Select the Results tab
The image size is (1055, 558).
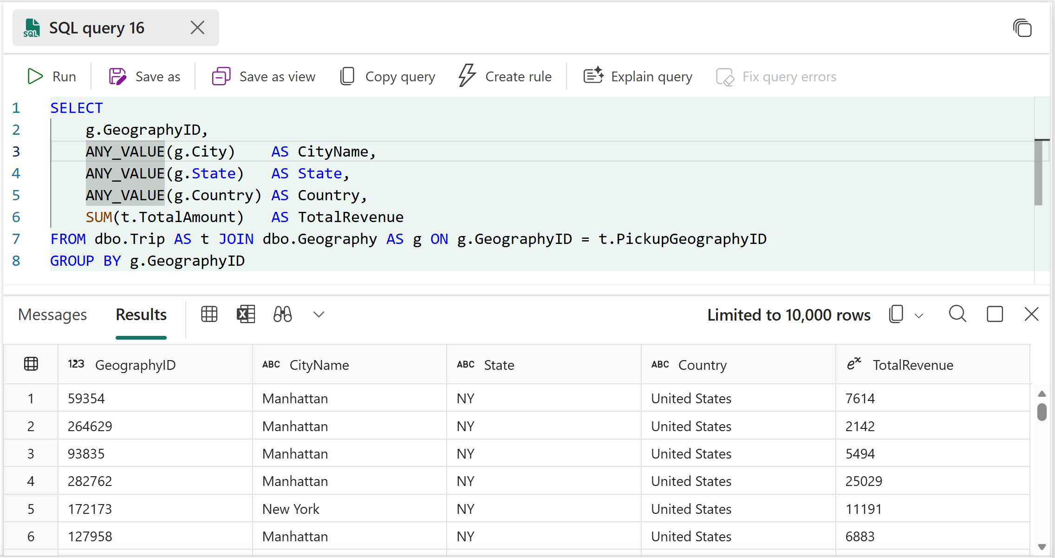[141, 314]
